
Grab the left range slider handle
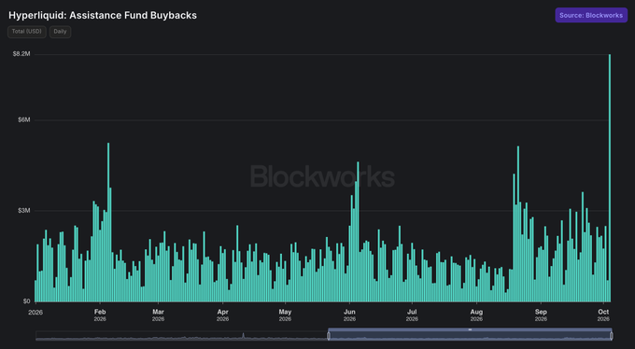coord(329,336)
